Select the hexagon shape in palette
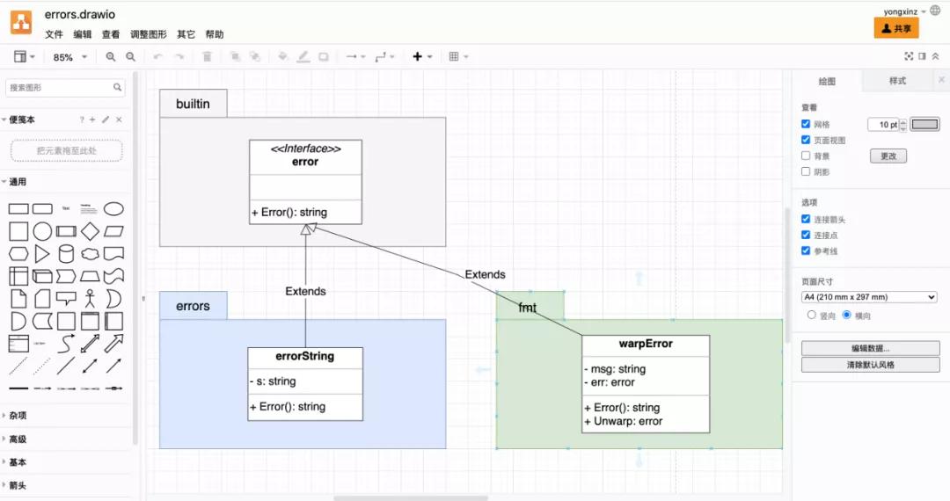The width and height of the screenshot is (950, 501). tap(18, 254)
